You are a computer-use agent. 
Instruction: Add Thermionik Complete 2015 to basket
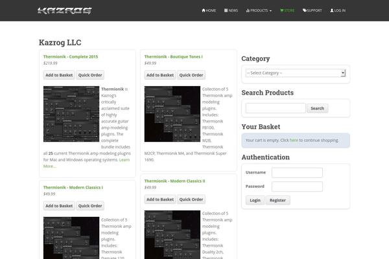(59, 75)
